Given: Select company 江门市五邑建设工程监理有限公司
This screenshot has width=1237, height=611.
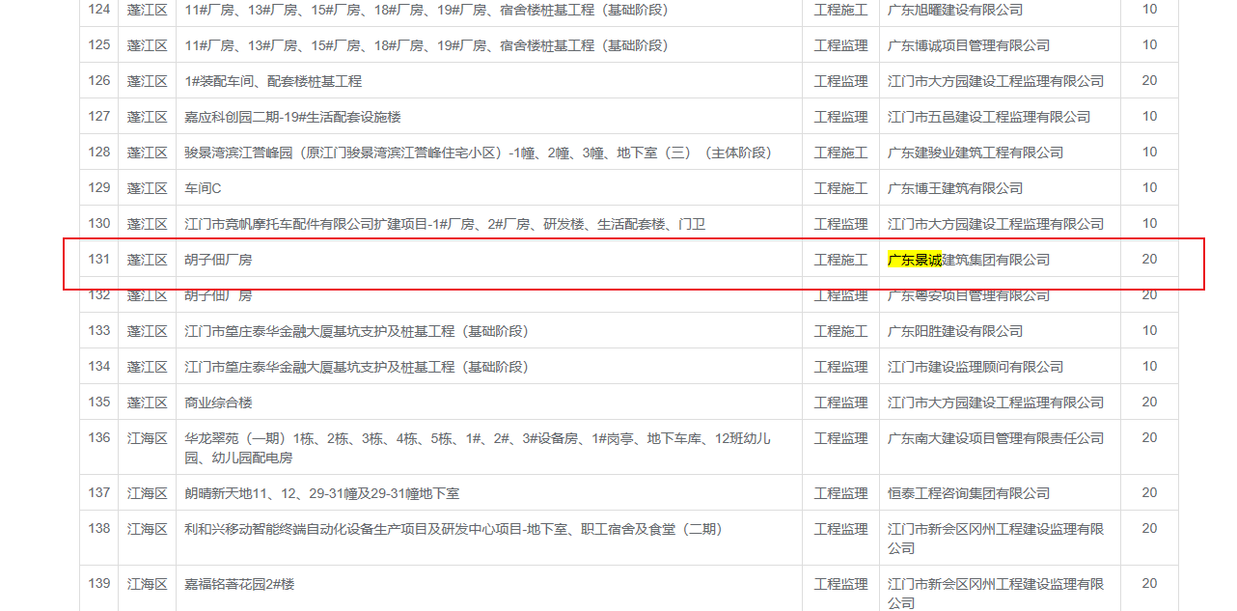Looking at the screenshot, I should click(989, 117).
